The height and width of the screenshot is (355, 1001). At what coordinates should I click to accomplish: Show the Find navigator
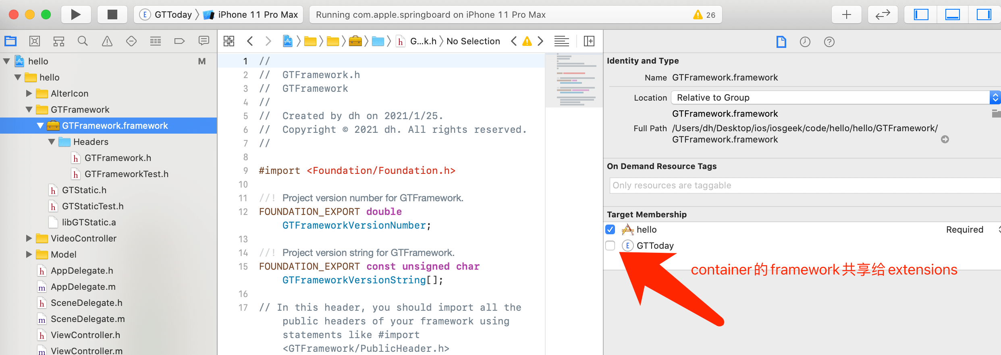83,41
